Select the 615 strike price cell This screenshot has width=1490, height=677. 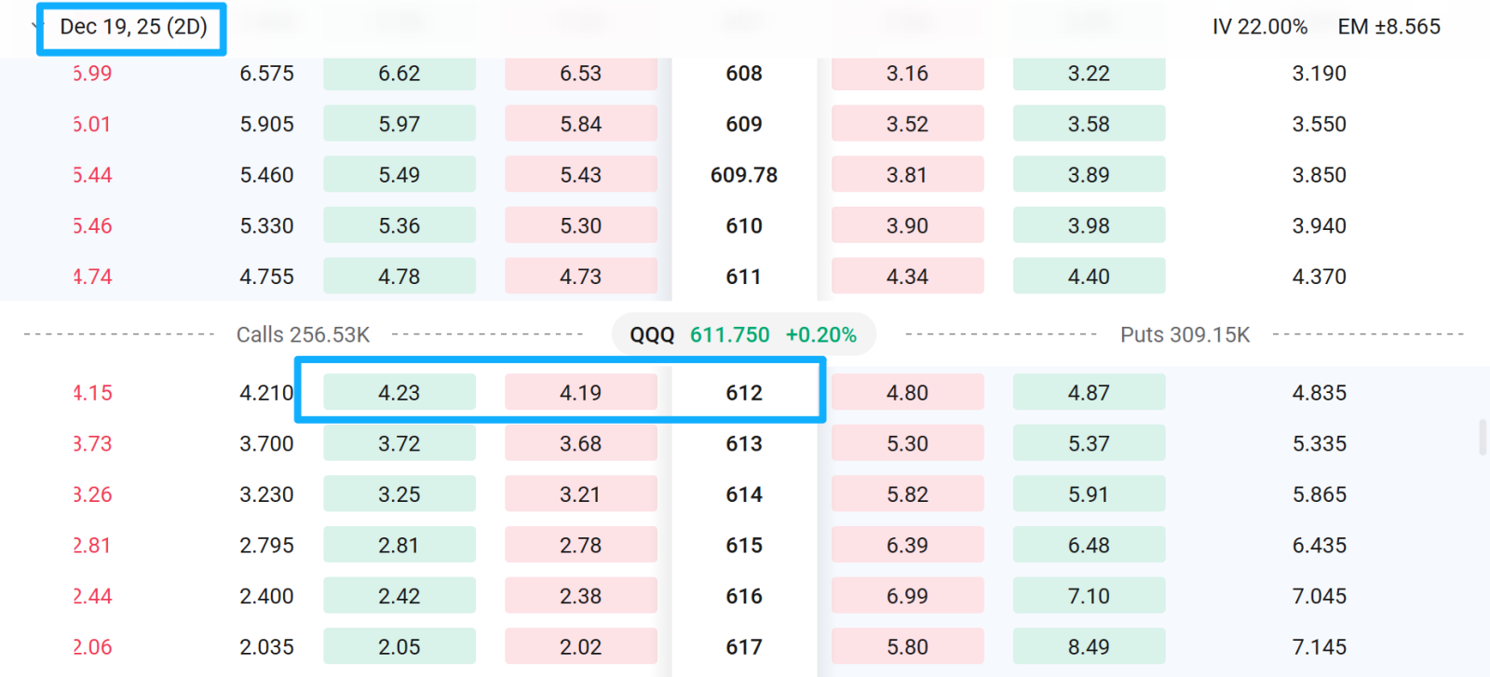click(744, 546)
